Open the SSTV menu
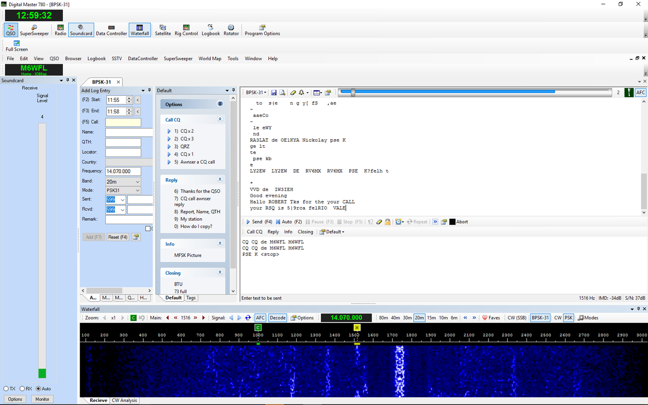Image resolution: width=648 pixels, height=405 pixels. pos(116,59)
